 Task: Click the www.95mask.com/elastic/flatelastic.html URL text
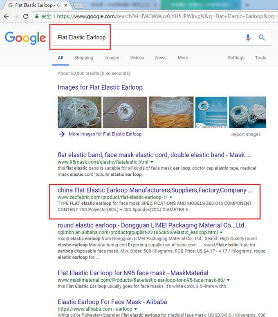[103, 162]
